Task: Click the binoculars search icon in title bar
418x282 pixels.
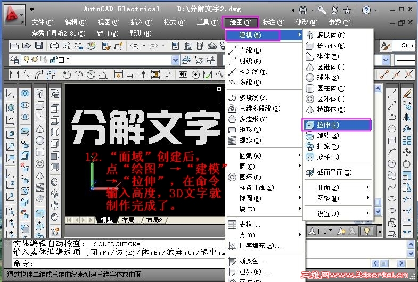Action: click(x=303, y=11)
